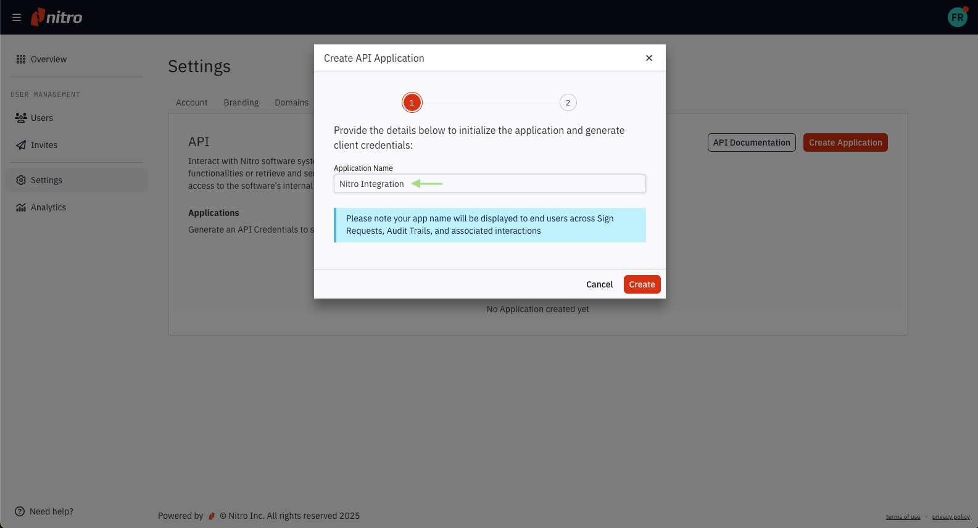Click the API section heading
The height and width of the screenshot is (528, 978).
(199, 142)
